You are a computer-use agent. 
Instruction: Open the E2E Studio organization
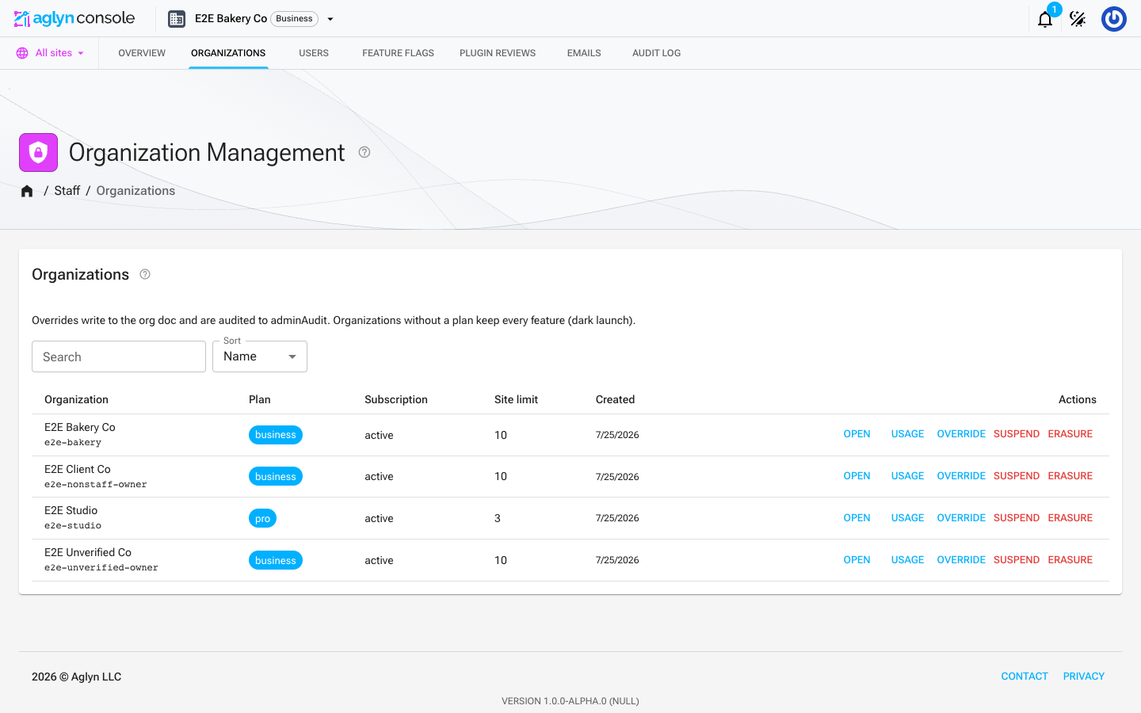coord(857,518)
